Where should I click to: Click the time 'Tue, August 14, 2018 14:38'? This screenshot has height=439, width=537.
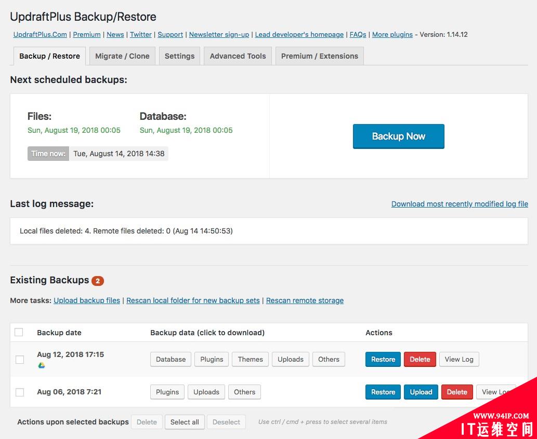point(119,154)
